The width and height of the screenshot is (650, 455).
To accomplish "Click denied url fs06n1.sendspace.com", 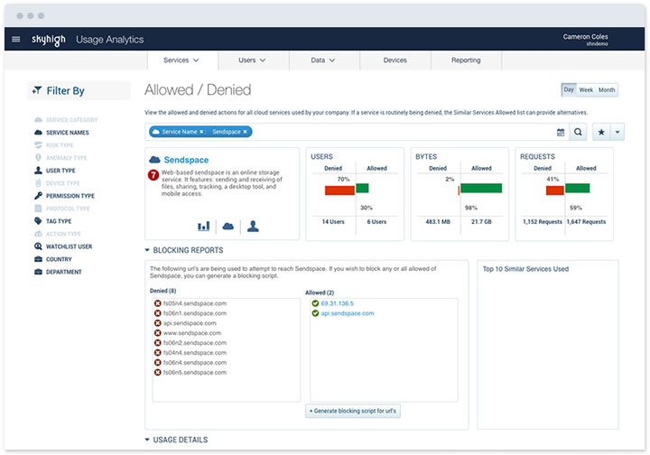I will (x=195, y=313).
